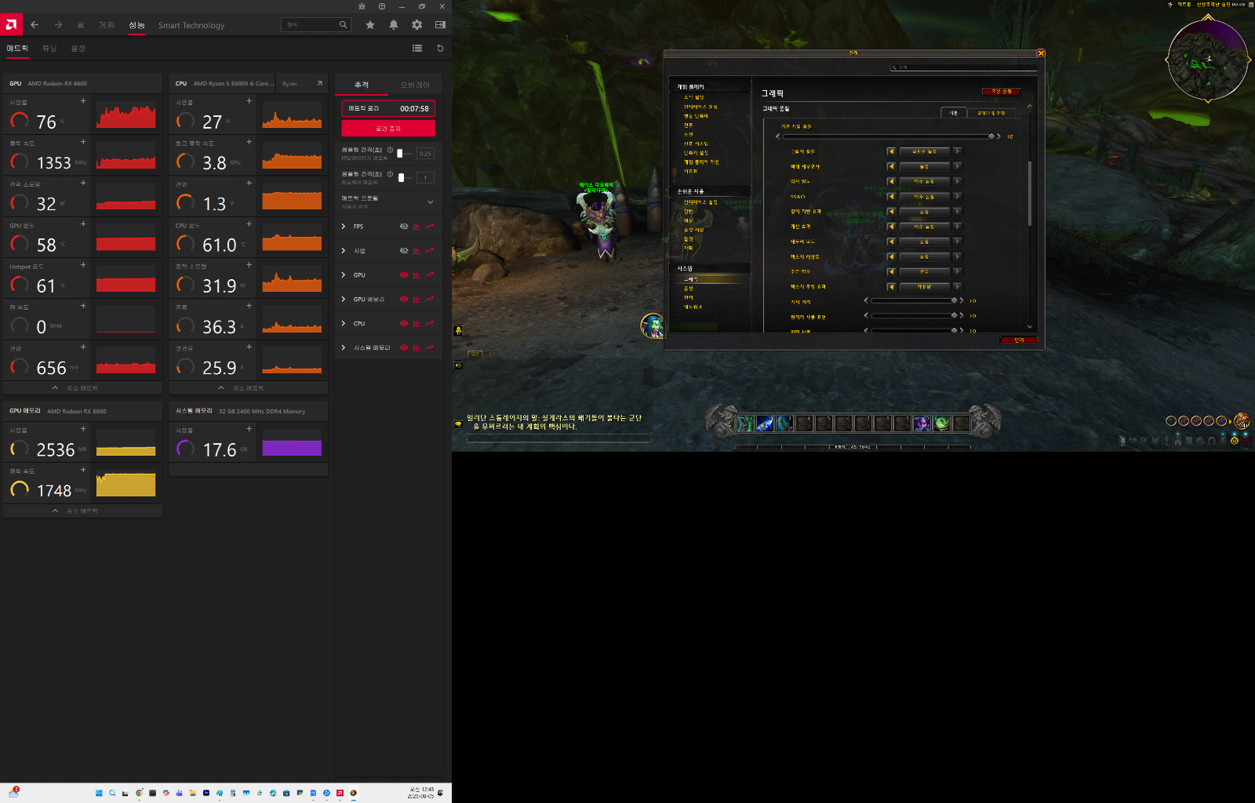Open Windows Start menu
The height and width of the screenshot is (803, 1255).
99,793
